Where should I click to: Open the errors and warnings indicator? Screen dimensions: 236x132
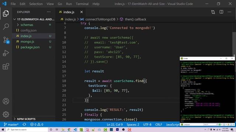[37, 124]
